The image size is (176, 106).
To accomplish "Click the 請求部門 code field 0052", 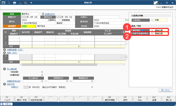I will [28, 26].
